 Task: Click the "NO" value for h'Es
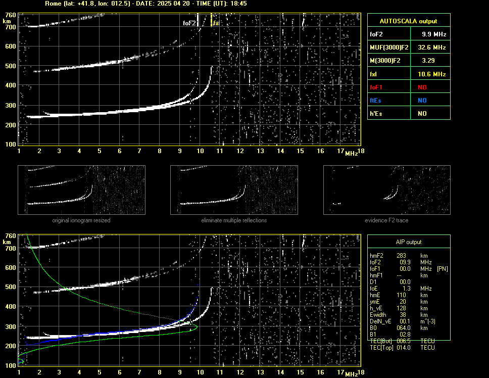point(422,114)
